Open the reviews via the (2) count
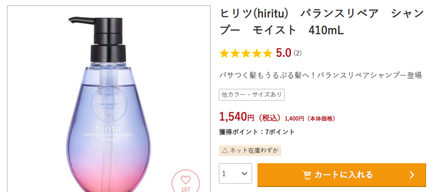This screenshot has height=192, width=442. tap(297, 53)
